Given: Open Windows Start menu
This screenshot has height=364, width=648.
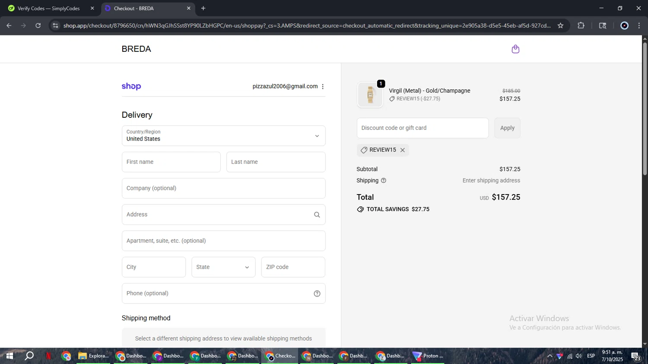Looking at the screenshot, I should point(9,356).
